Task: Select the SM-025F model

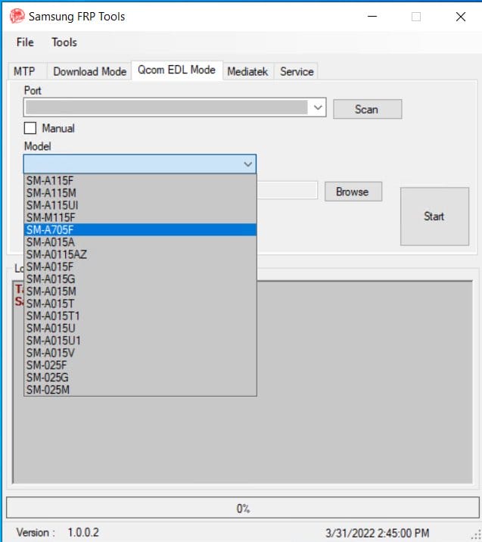Action: (x=140, y=365)
